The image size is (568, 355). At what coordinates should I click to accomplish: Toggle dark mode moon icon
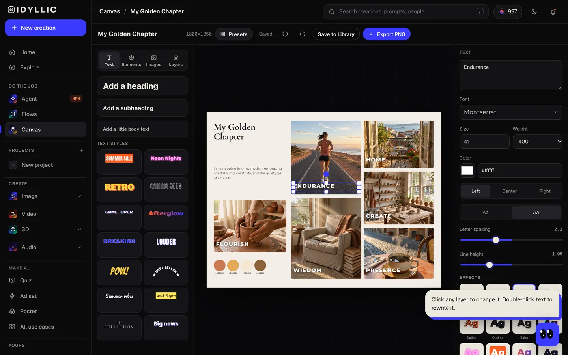(x=534, y=12)
